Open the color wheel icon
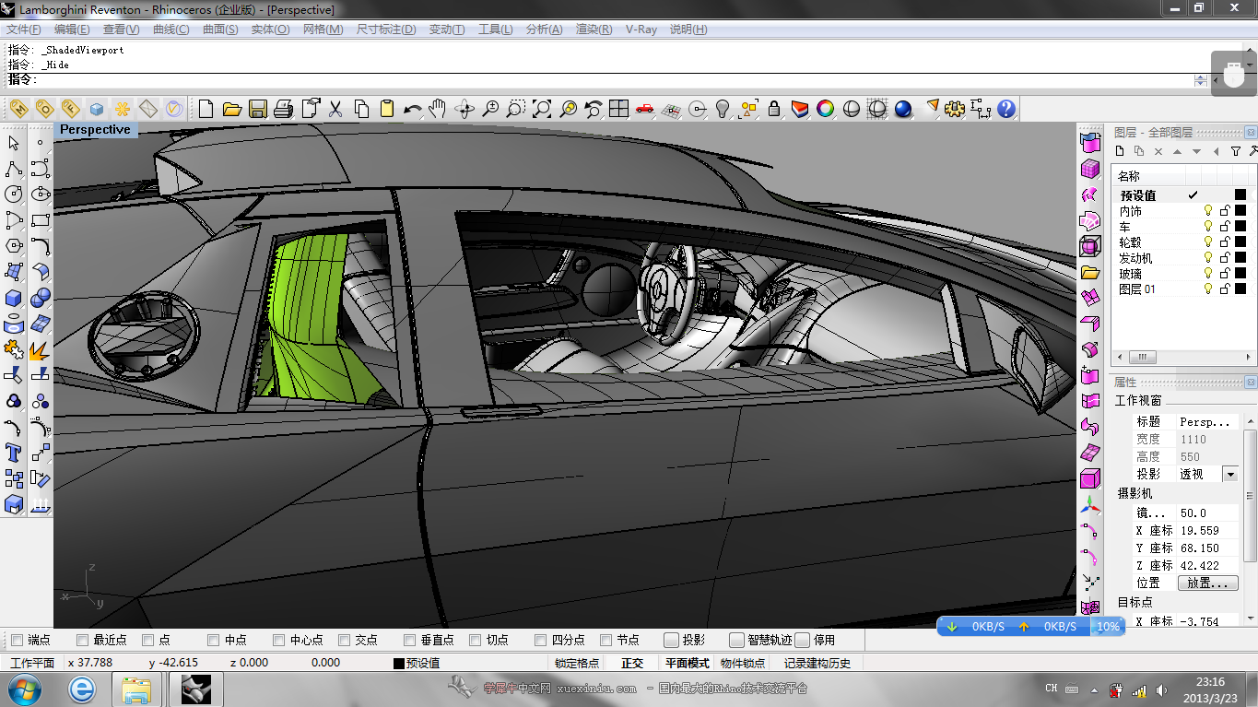1258x707 pixels. (826, 109)
